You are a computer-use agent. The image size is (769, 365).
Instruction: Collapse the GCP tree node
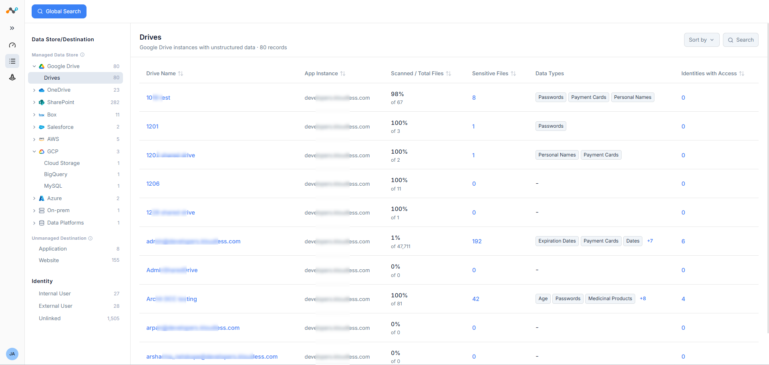click(34, 152)
